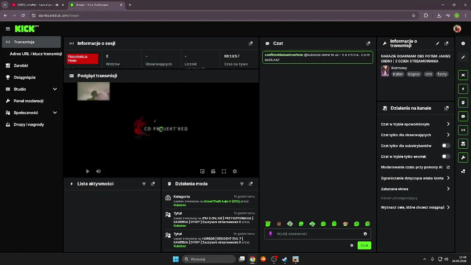Pop out the Działania na kanale panel

point(446,108)
